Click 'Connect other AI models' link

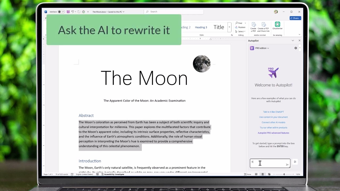coord(273,122)
